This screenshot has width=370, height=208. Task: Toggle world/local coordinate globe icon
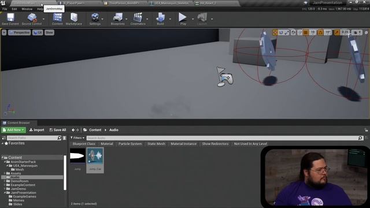(293, 32)
